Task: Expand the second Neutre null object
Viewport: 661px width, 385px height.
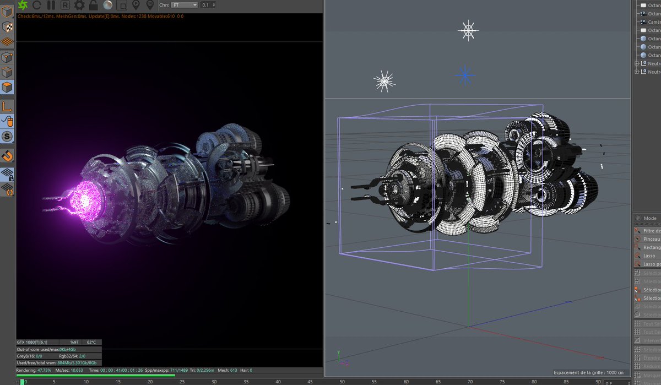Action: tap(637, 72)
